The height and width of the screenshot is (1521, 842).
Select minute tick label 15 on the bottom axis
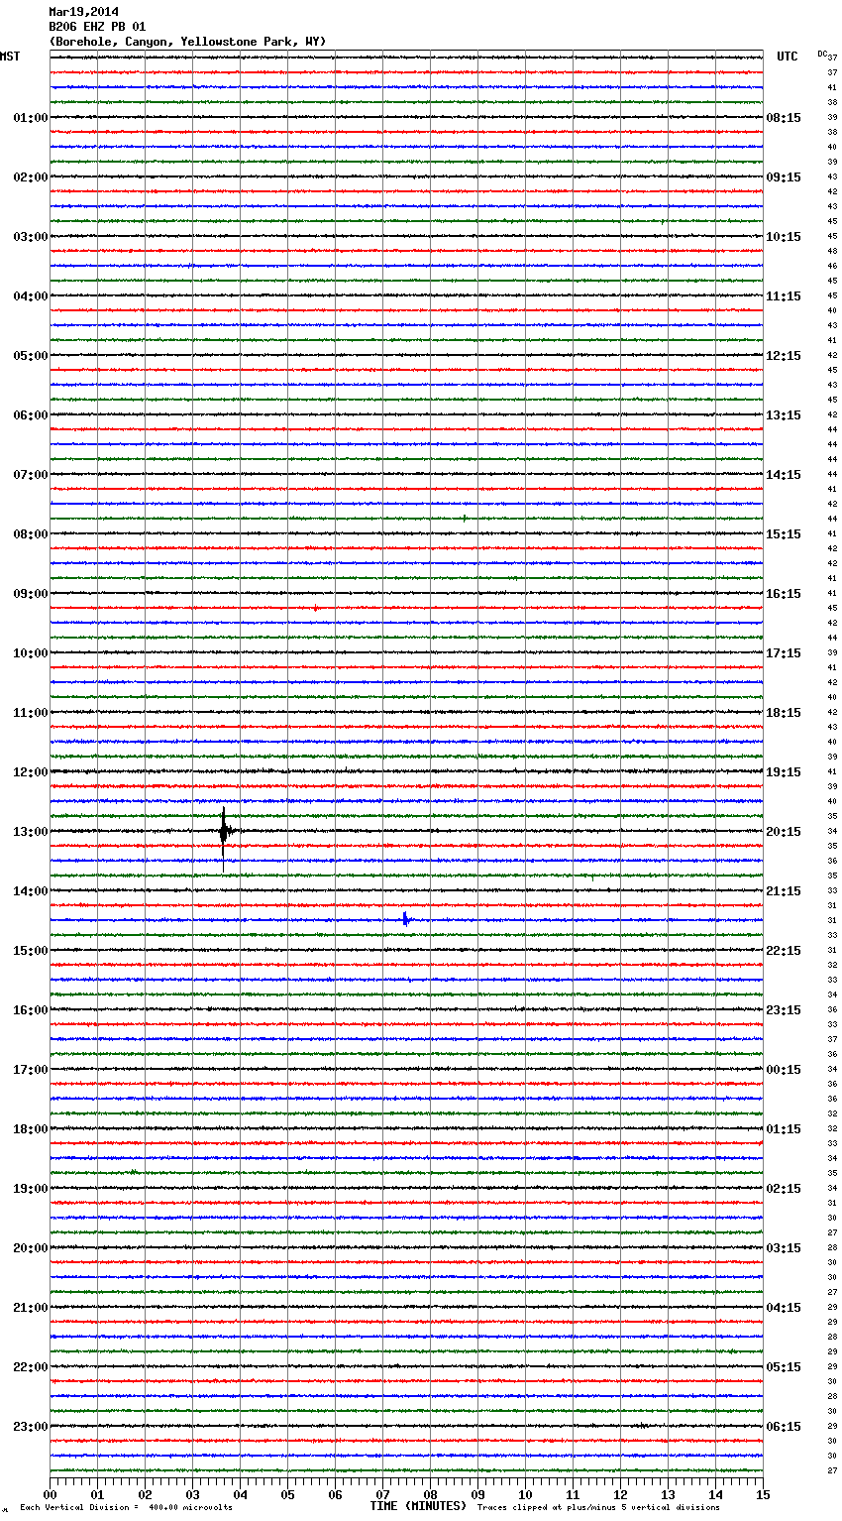(762, 1494)
